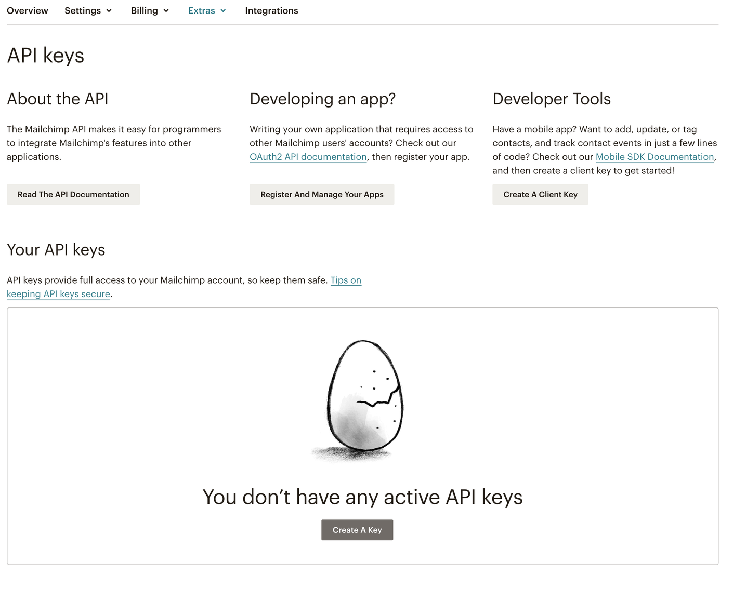Viewport: 733px width, 589px height.
Task: Click Create A Client Key button
Action: pos(540,194)
